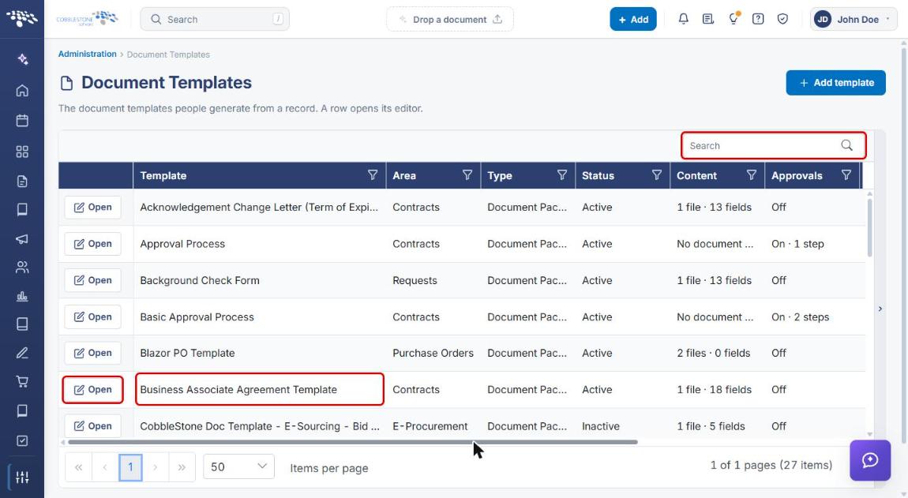Open the dashboard grid icon in sidebar
This screenshot has width=908, height=498.
(22, 152)
